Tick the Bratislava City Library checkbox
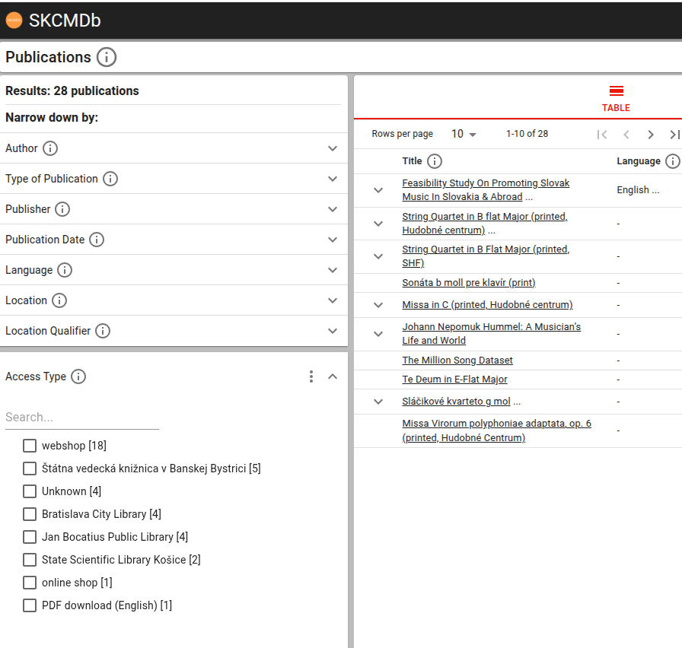Viewport: 682px width, 648px height. tap(30, 514)
